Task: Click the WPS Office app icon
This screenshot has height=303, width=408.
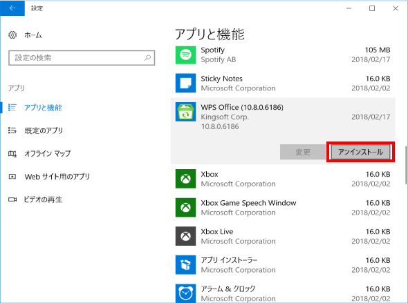Action: [185, 112]
